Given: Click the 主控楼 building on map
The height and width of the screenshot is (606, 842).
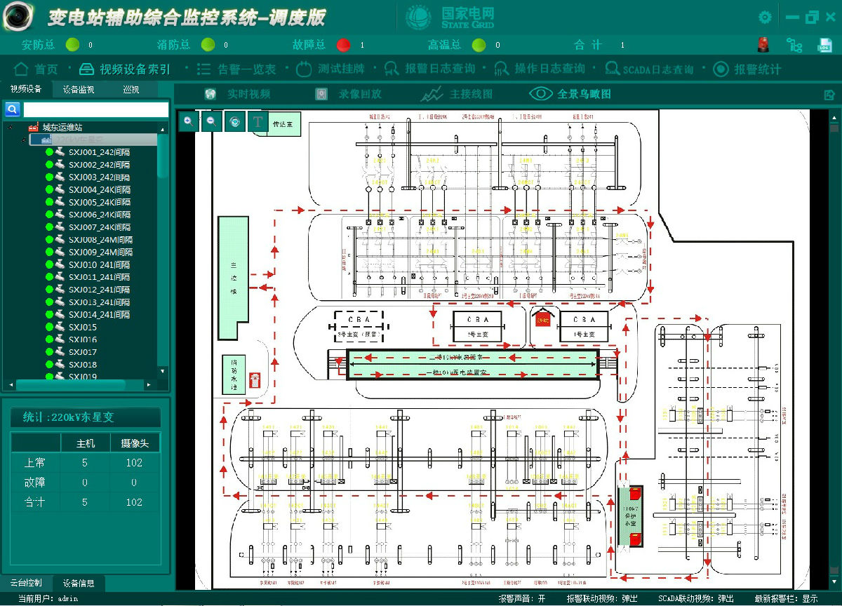Looking at the screenshot, I should pyautogui.click(x=233, y=277).
